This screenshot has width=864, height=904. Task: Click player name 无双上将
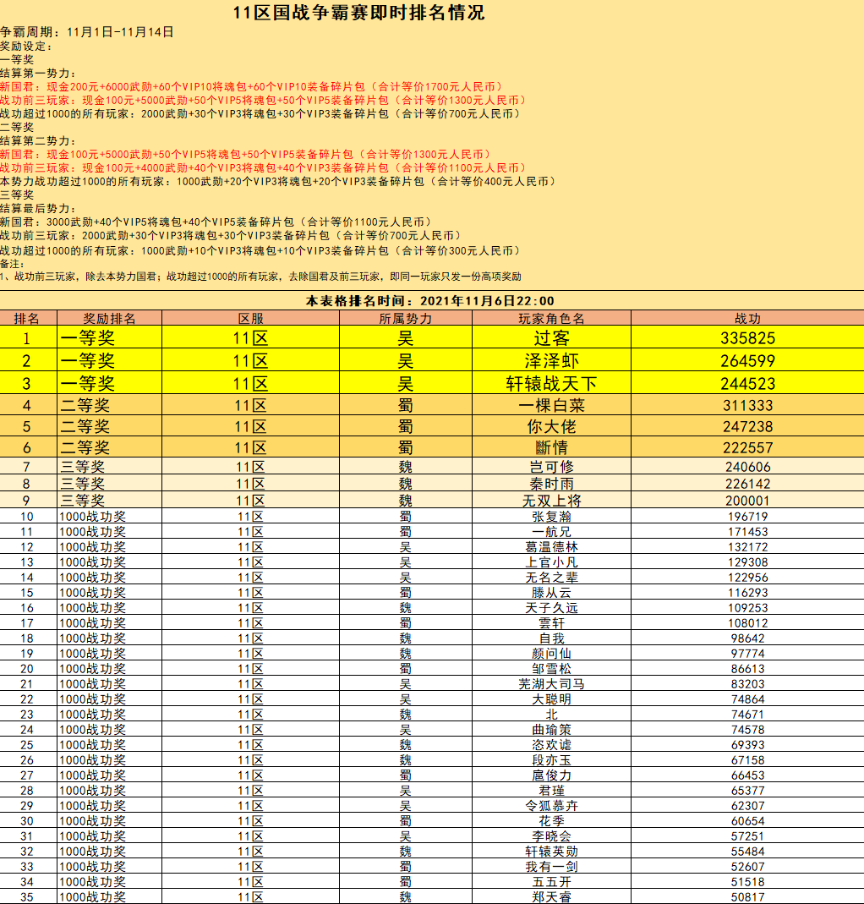click(551, 501)
